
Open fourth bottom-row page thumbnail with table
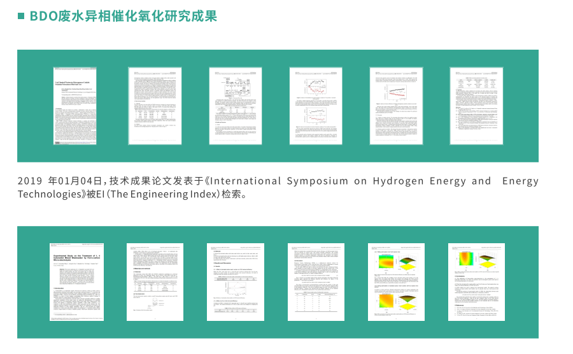tap(316, 281)
